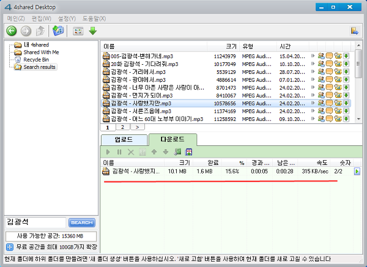Image resolution: width=367 pixels, height=267 pixels.
Task: Switch to the 다운로드 tab
Action: (x=172, y=139)
